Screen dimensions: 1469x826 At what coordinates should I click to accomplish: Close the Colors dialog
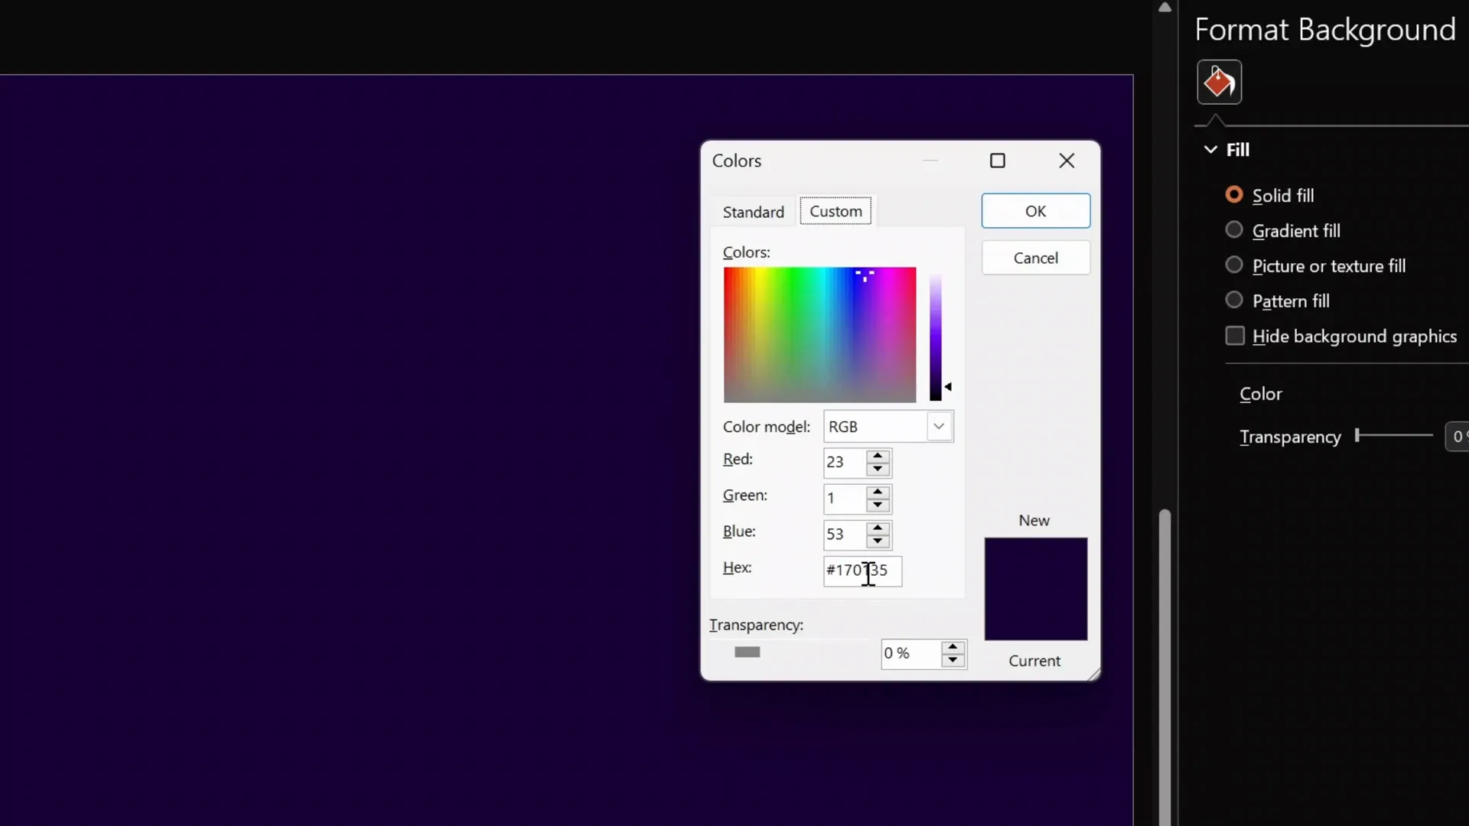tap(1067, 161)
